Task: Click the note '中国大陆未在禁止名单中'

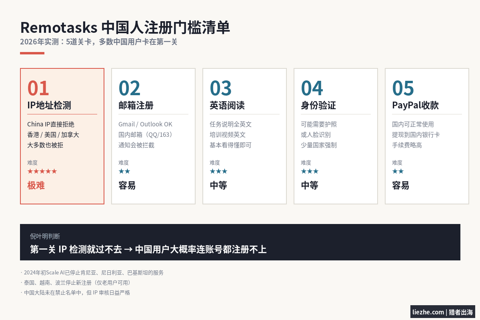Action: point(52,293)
